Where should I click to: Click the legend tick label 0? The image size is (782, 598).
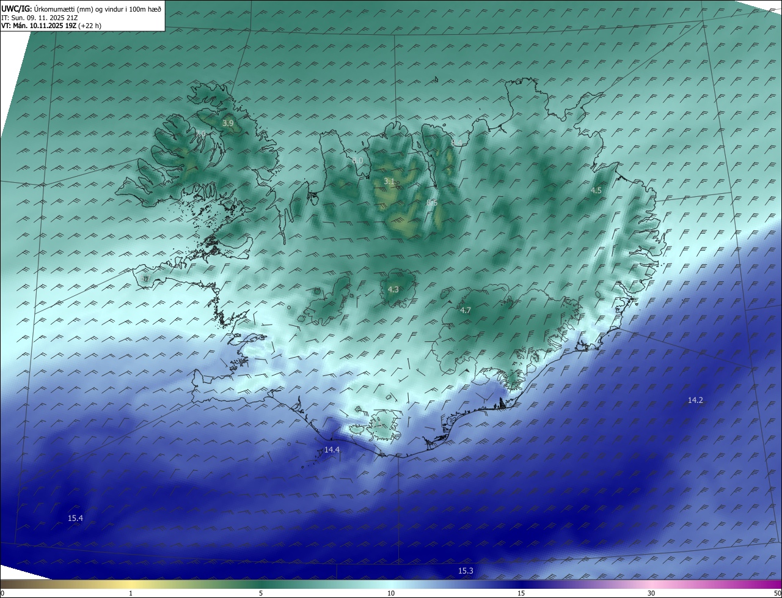(x=2, y=593)
